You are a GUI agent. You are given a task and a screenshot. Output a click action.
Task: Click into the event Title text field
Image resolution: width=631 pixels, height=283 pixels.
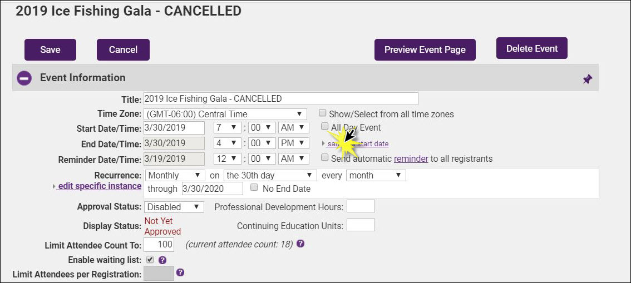click(x=280, y=98)
